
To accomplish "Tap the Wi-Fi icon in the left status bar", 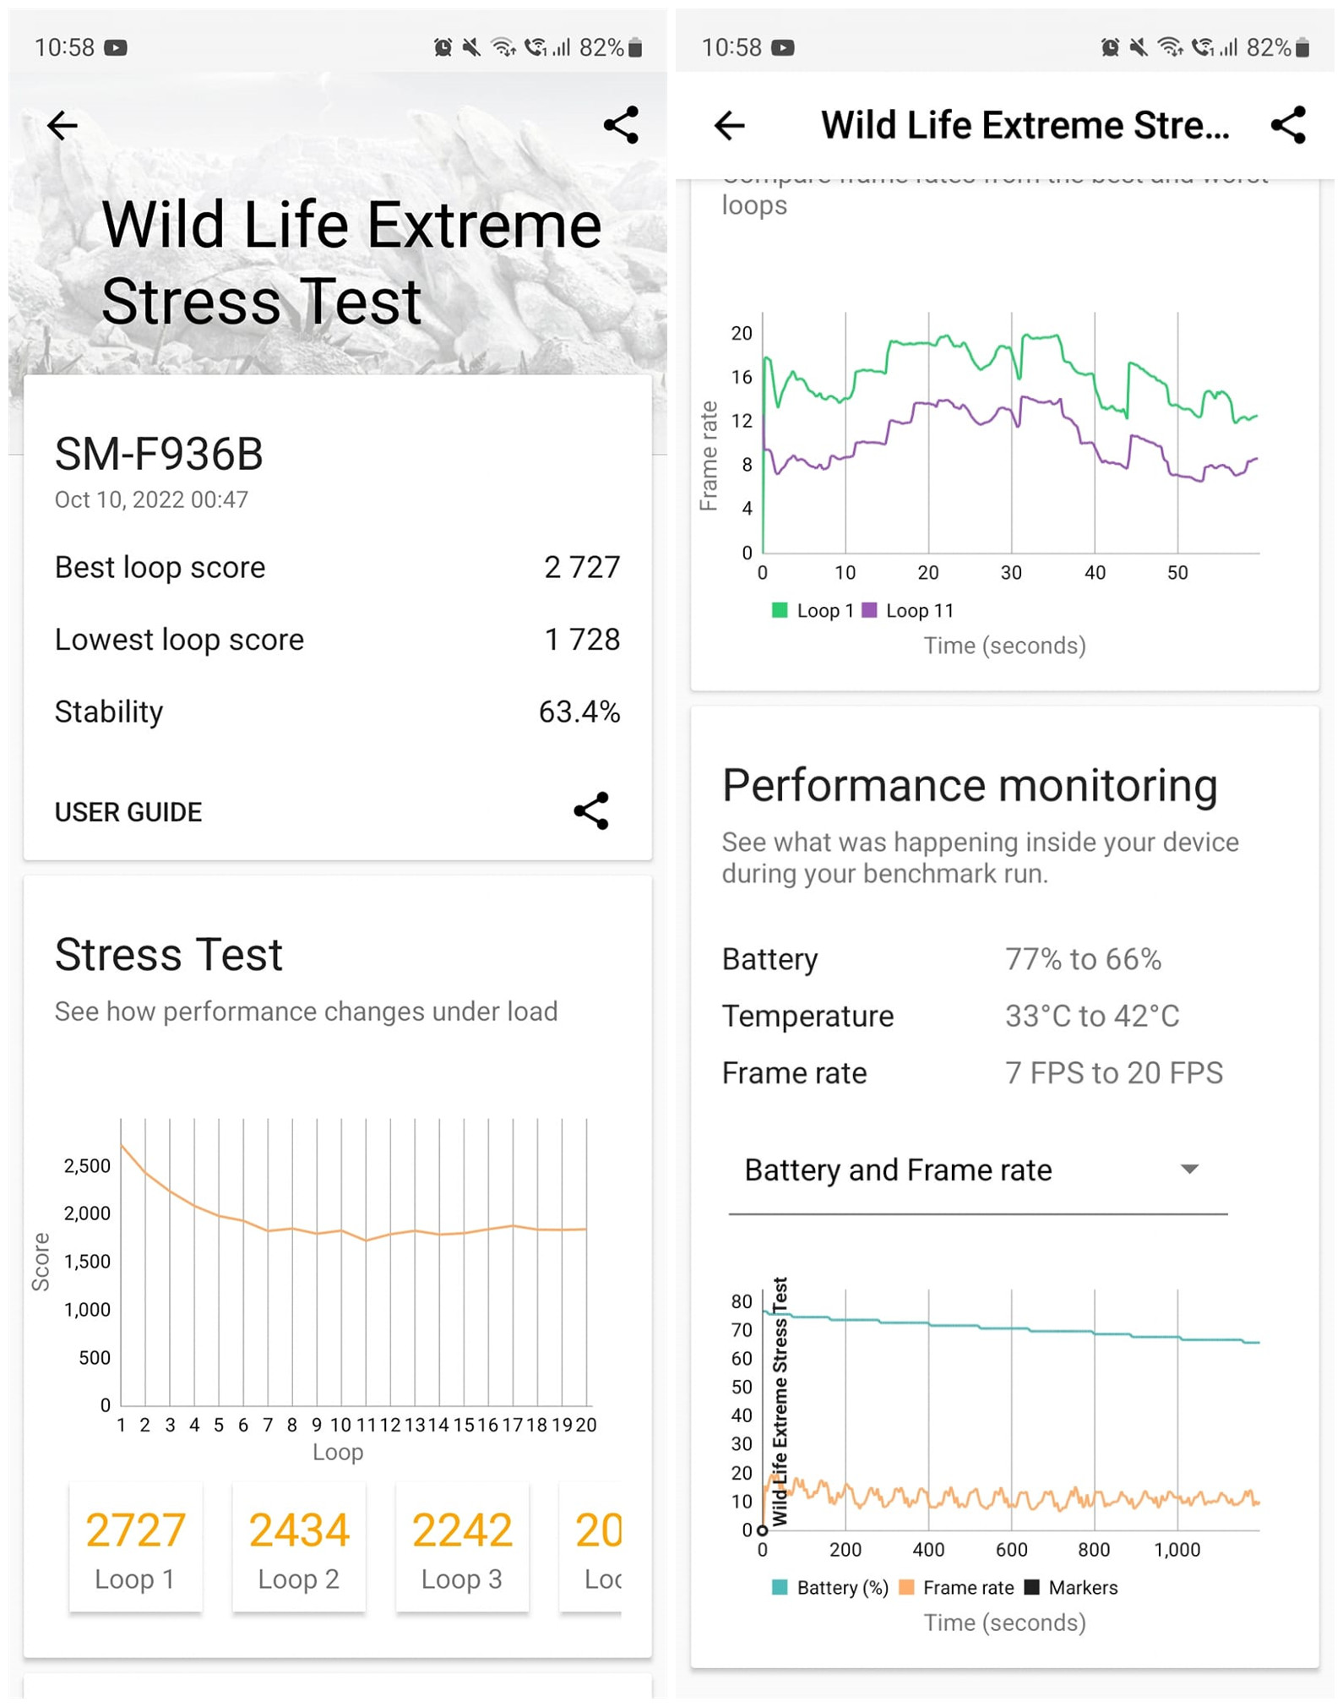I will [503, 47].
